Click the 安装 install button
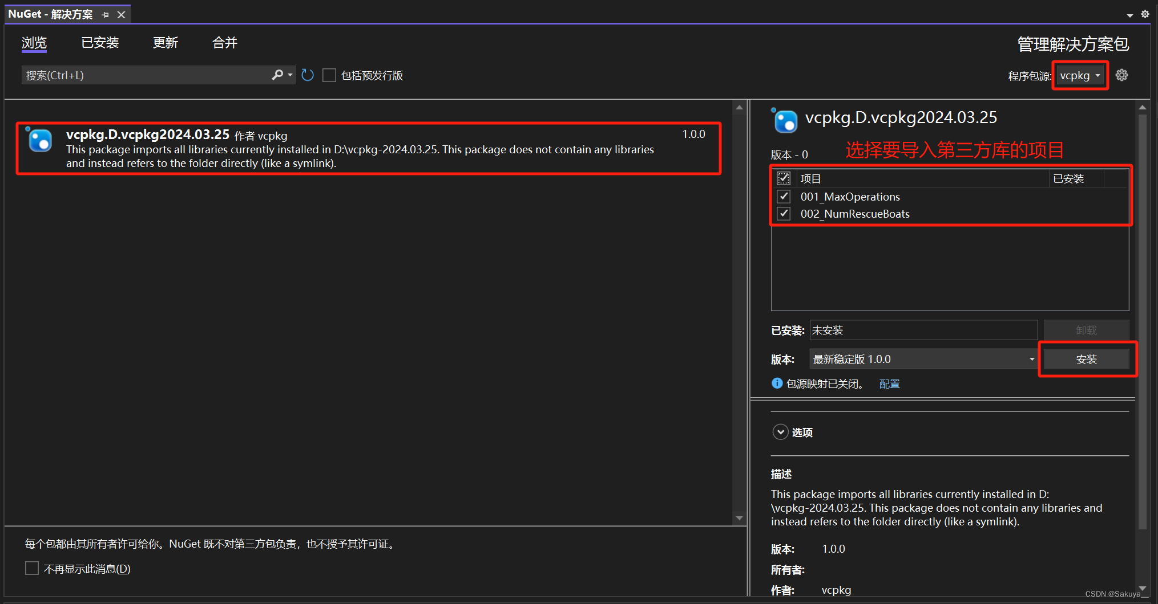The image size is (1158, 604). 1086,359
